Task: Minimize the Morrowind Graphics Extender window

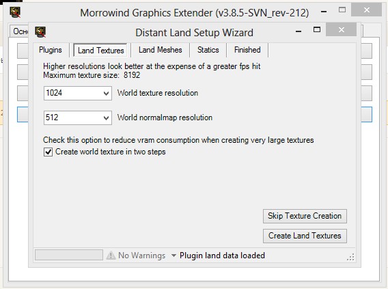Action: click(x=324, y=12)
